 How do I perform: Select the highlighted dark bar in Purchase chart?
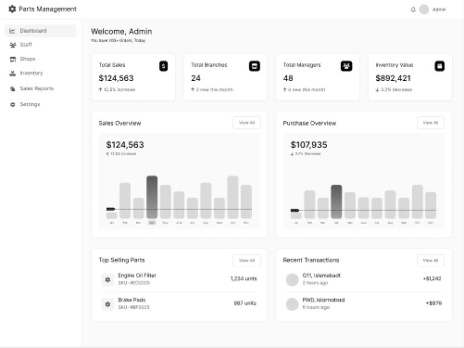336,202
